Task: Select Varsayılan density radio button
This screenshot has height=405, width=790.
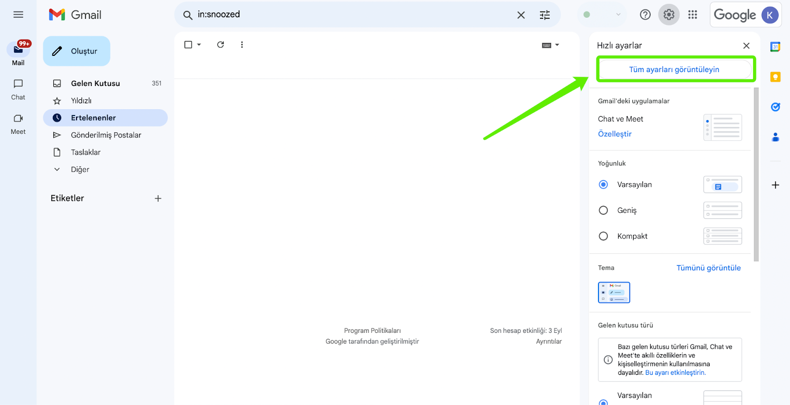Action: click(603, 185)
